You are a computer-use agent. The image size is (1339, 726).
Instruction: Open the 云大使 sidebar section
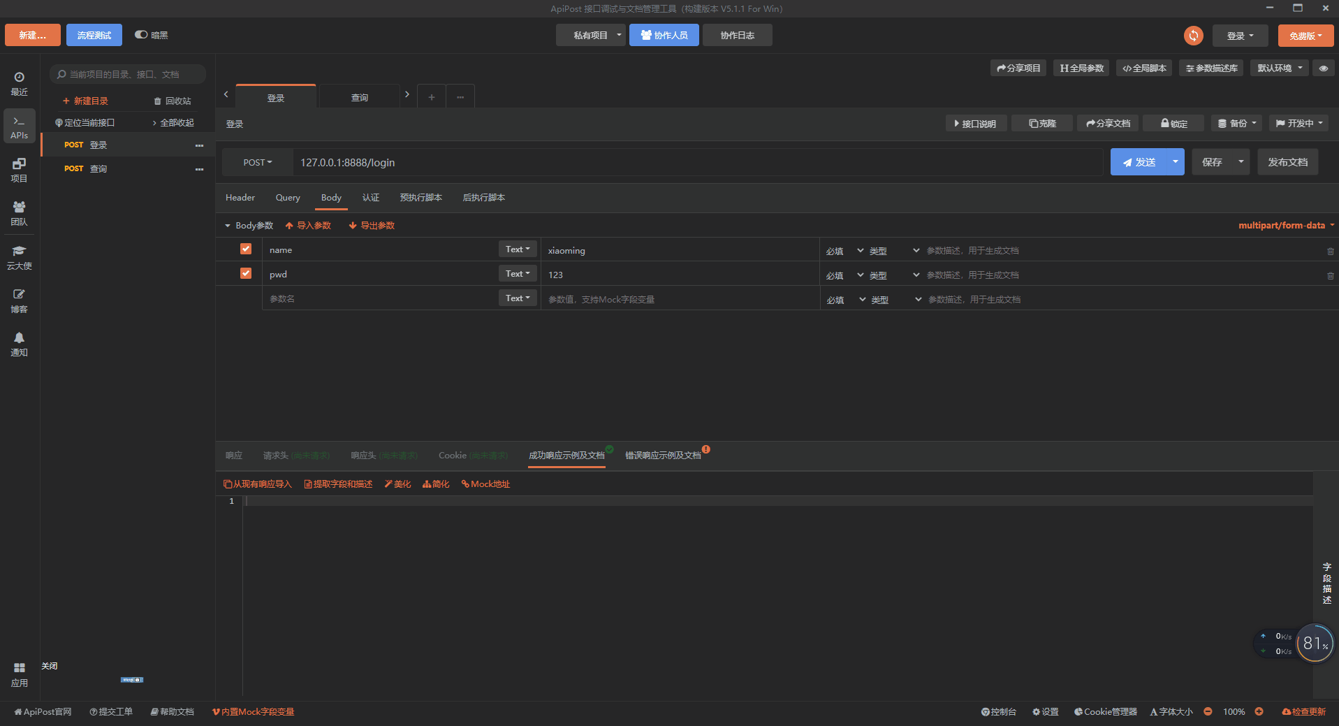click(x=20, y=258)
